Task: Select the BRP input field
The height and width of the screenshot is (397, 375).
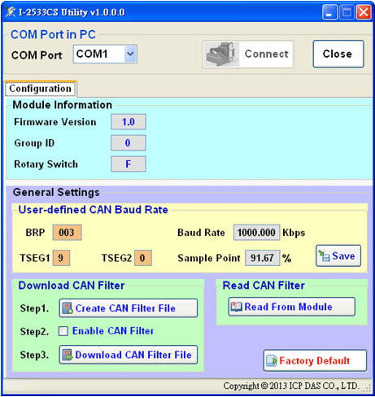Action: point(67,233)
